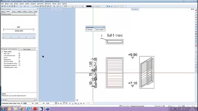This screenshot has width=198, height=111.
Task: Open the Вид menu
Action: [x=11, y=4]
